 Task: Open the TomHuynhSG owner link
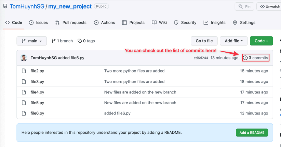pos(27,6)
